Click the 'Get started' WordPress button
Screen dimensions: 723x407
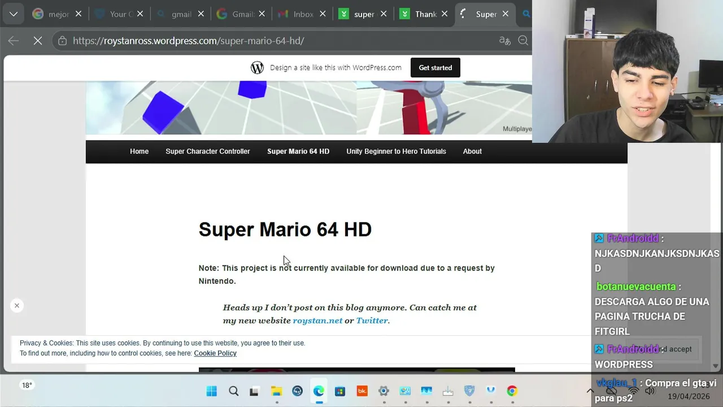pos(435,68)
